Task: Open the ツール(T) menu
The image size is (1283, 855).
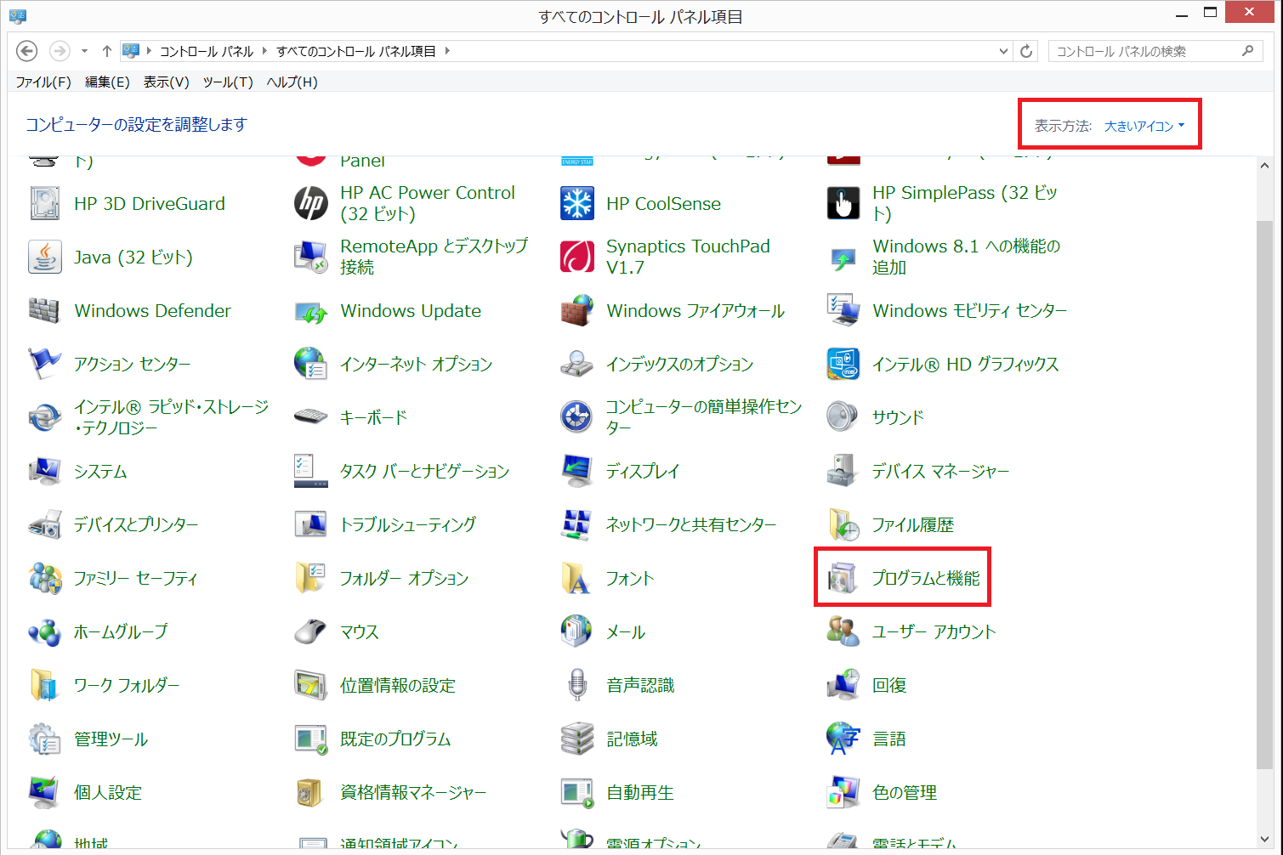Action: [x=227, y=82]
